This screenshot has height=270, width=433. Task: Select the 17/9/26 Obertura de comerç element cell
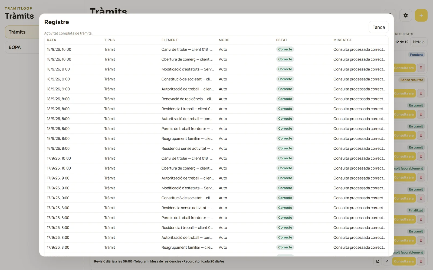[187, 168]
